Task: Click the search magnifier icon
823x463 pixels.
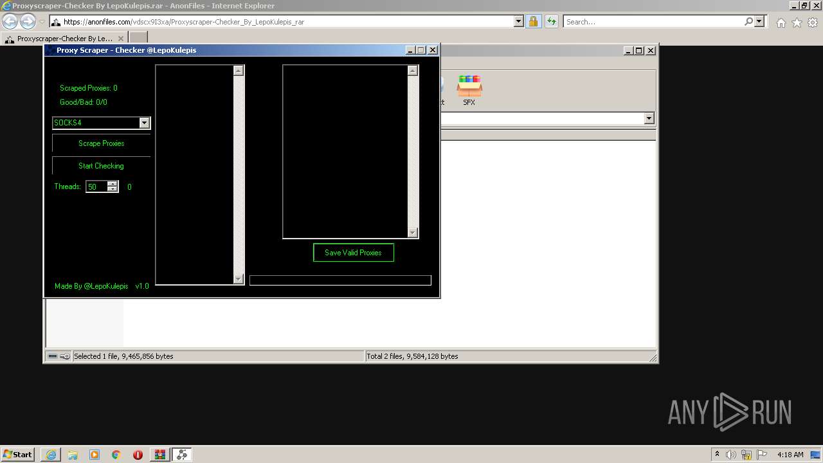Action: point(748,21)
